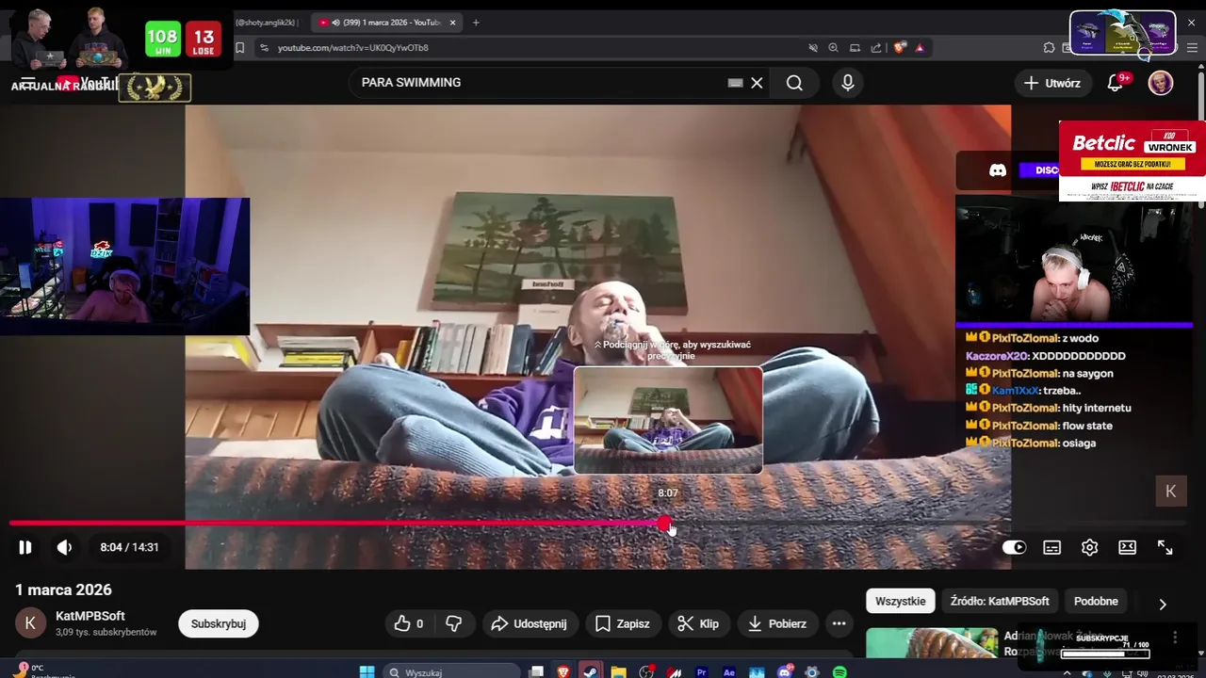Screen dimensions: 1206x678
Task: Open File Explorer from the taskbar
Action: (x=618, y=672)
